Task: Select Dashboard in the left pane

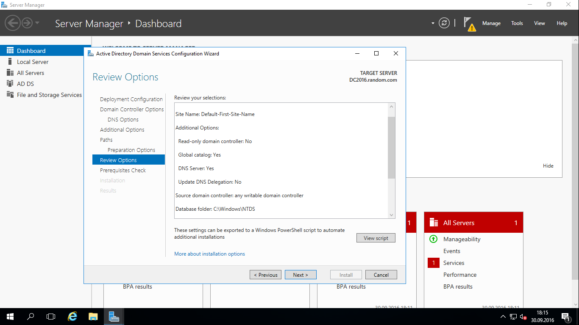Action: tap(45, 51)
